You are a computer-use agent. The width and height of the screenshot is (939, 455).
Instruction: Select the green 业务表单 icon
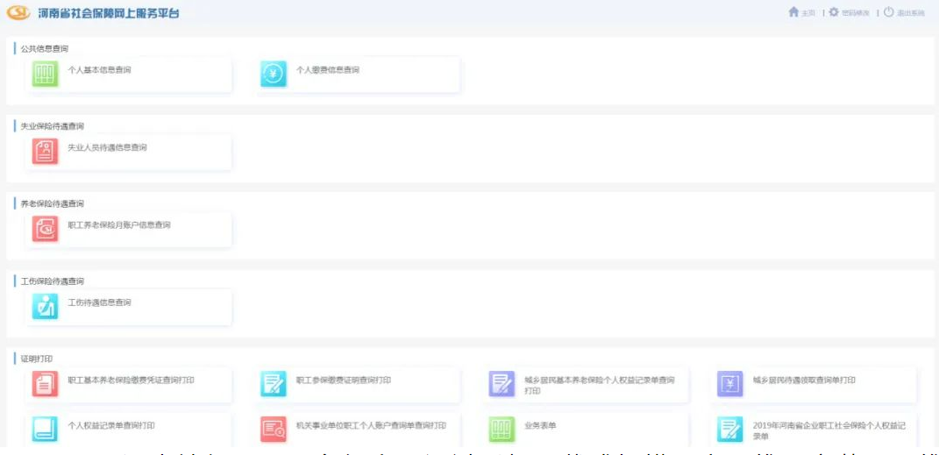coord(502,429)
